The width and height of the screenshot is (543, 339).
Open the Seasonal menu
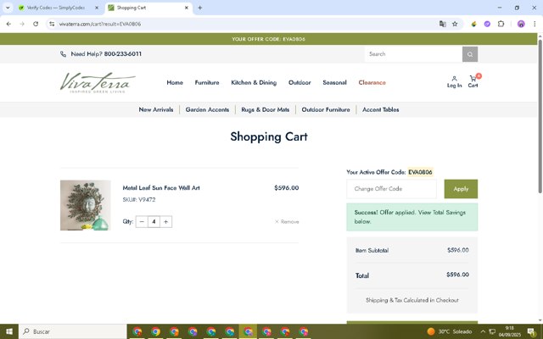click(x=334, y=82)
